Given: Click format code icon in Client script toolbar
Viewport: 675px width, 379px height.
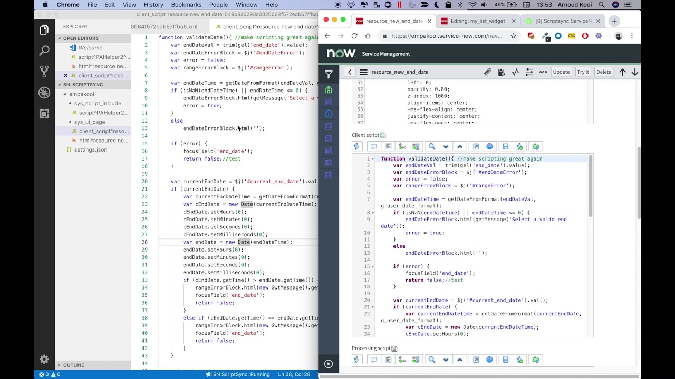Looking at the screenshot, I should (x=388, y=146).
